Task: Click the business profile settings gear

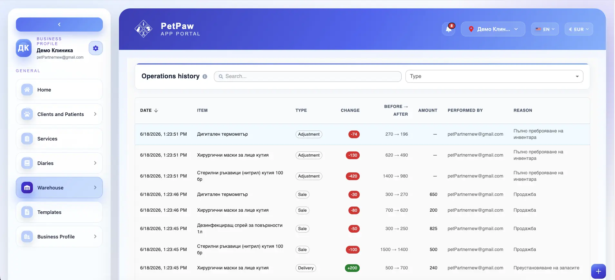Action: pyautogui.click(x=96, y=48)
